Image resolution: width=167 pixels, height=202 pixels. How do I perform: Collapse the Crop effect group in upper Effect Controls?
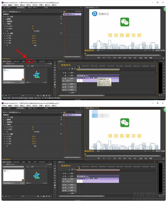(3, 33)
